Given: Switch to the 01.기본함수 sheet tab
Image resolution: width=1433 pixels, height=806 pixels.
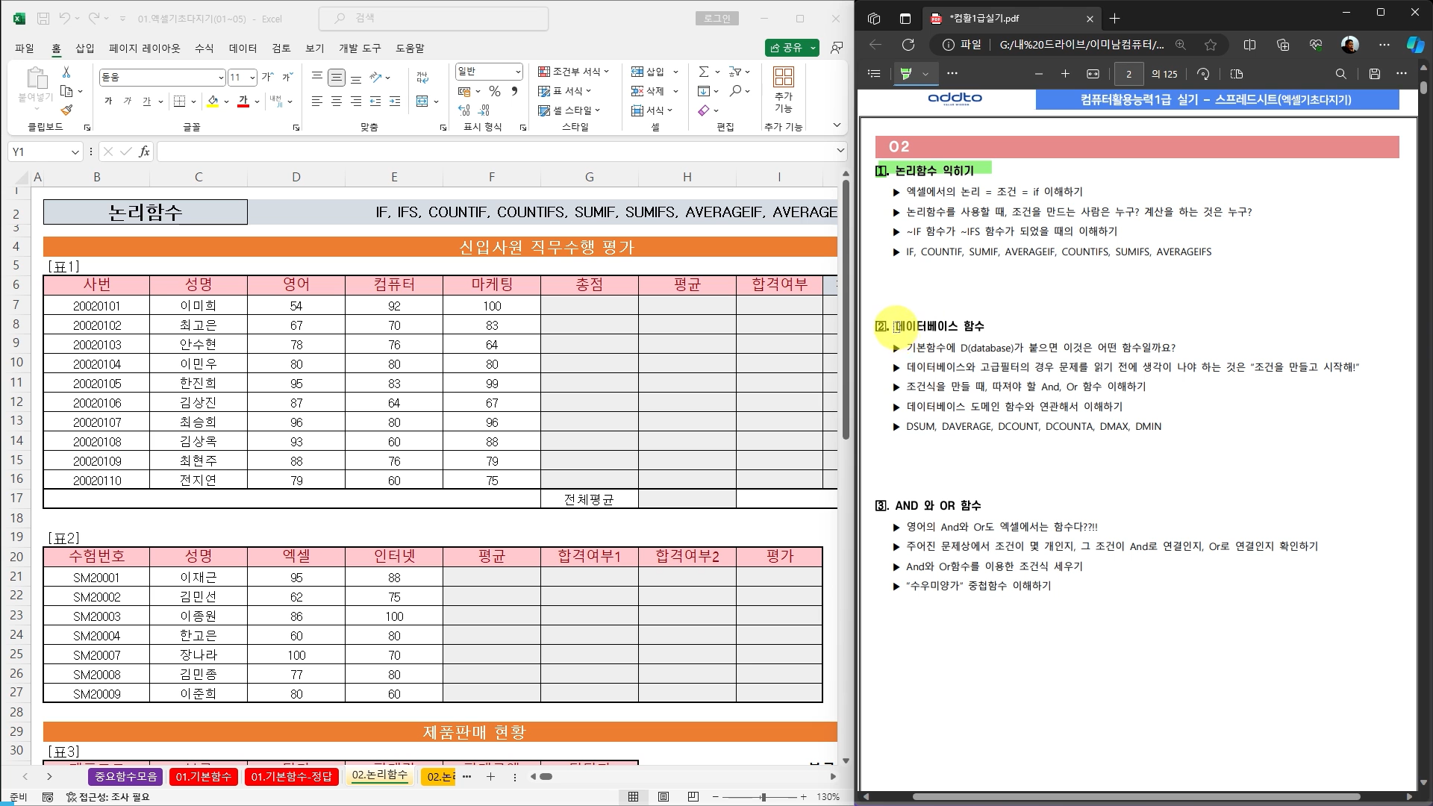Looking at the screenshot, I should click(x=203, y=777).
